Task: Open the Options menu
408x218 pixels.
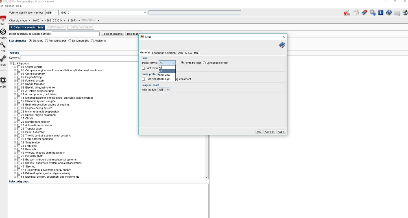Action: coord(10,6)
